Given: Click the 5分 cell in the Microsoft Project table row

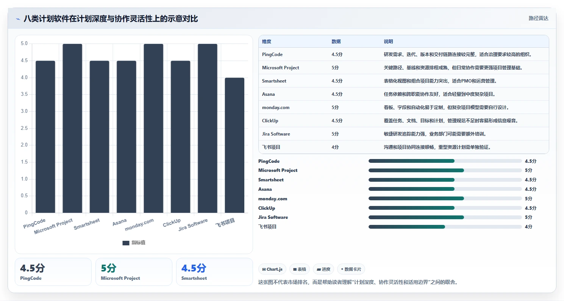Looking at the screenshot, I should pos(335,68).
